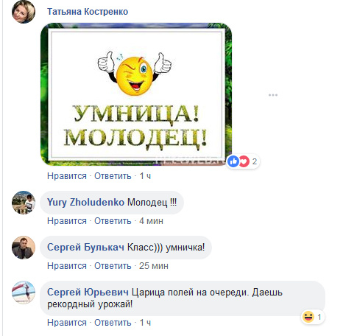Screen dimensions: 343x336
Task: Open the УМНИЦА МОЛОДЕЦ smiley image
Action: tap(136, 94)
